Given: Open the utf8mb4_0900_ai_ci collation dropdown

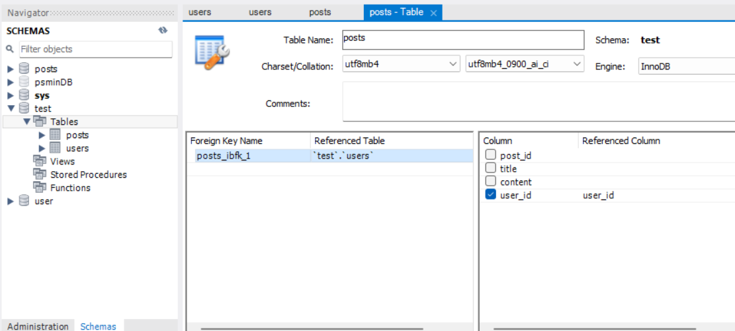Looking at the screenshot, I should [x=525, y=63].
